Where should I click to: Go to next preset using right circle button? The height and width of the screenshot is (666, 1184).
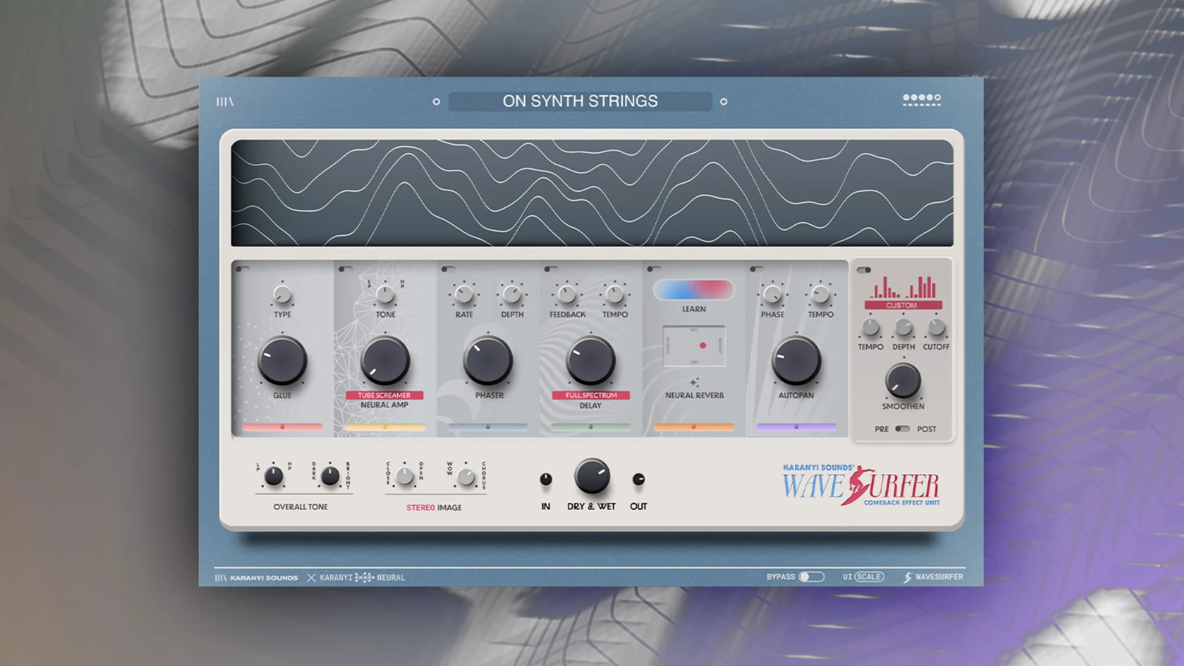coord(723,102)
